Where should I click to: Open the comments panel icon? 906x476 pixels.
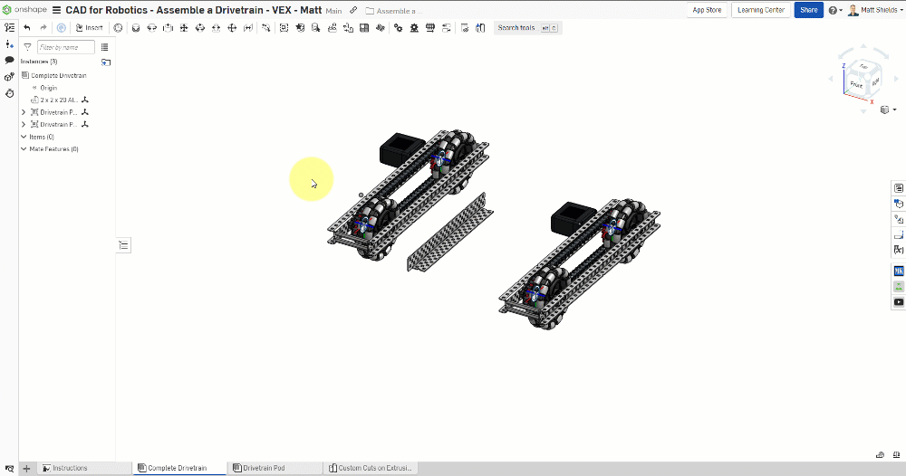coord(9,60)
